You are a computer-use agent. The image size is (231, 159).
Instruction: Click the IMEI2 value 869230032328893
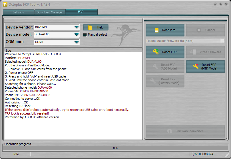pyautogui.click(x=37, y=95)
